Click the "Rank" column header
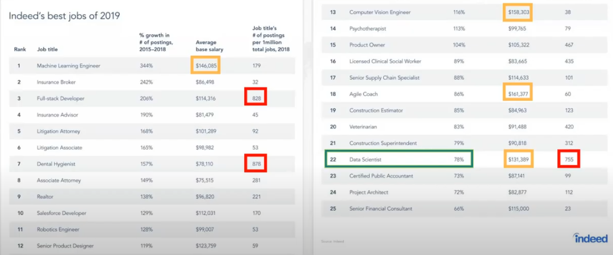The width and height of the screenshot is (613, 255). point(20,49)
